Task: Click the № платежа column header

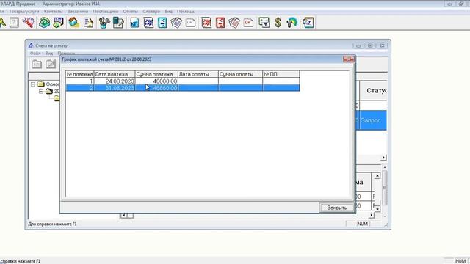Action: pos(80,74)
